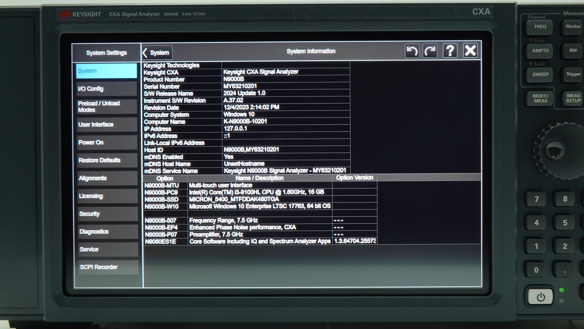This screenshot has height=329, width=584.
Task: Select the Serial Number value MY63210201
Action: [x=240, y=86]
